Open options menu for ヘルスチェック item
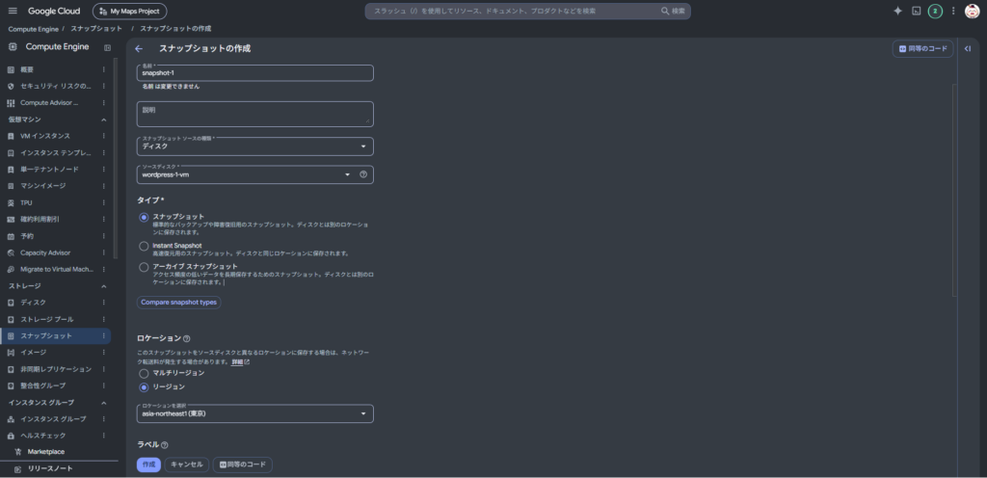 pos(104,436)
